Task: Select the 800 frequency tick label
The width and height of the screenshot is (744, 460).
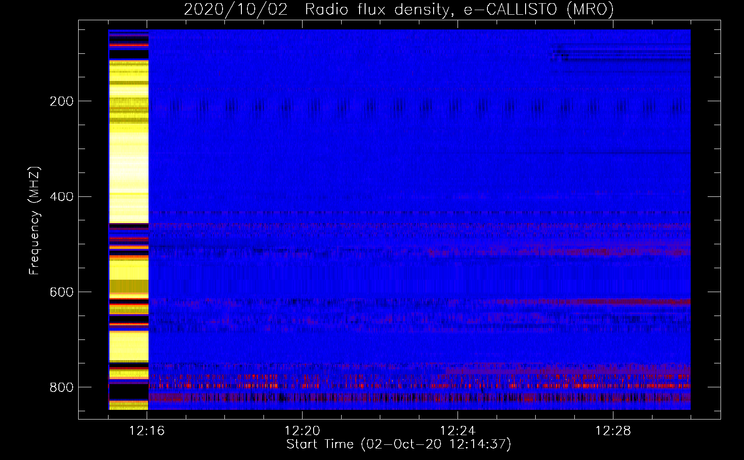Action: 62,388
